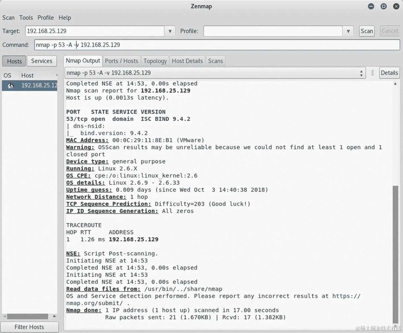Click the 'Network Distance:' label in output
Viewport: 403px width, 333px height.
96,197
